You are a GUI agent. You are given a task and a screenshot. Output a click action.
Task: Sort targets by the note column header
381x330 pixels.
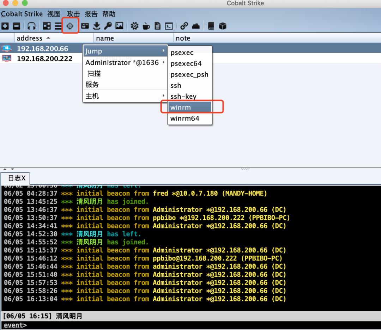(277, 38)
